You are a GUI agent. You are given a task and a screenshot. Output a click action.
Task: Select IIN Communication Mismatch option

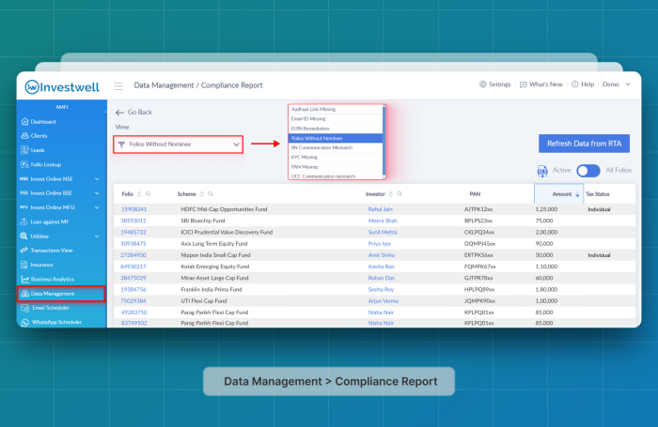click(x=336, y=147)
